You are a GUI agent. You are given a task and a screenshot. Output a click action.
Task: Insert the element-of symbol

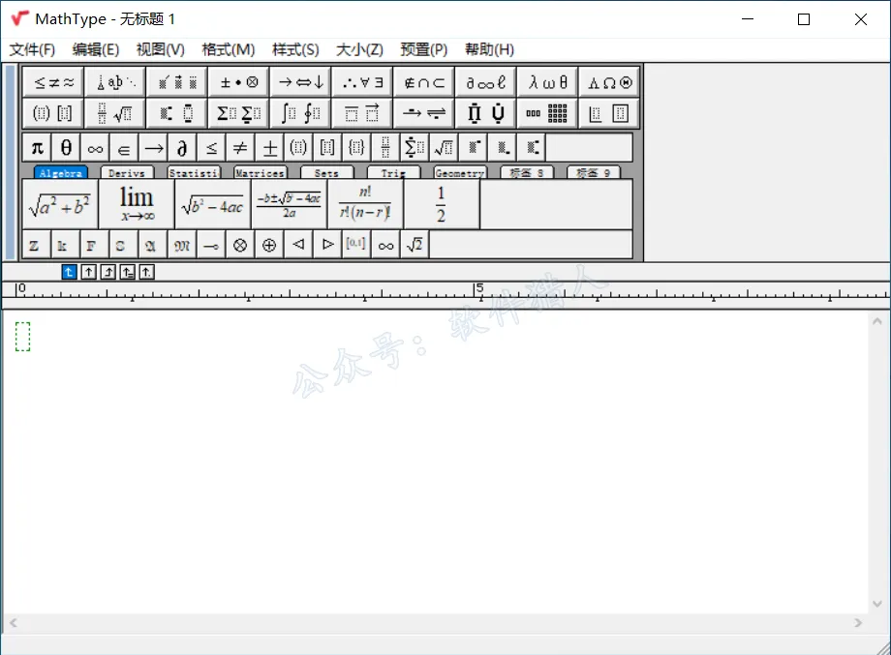tap(124, 148)
